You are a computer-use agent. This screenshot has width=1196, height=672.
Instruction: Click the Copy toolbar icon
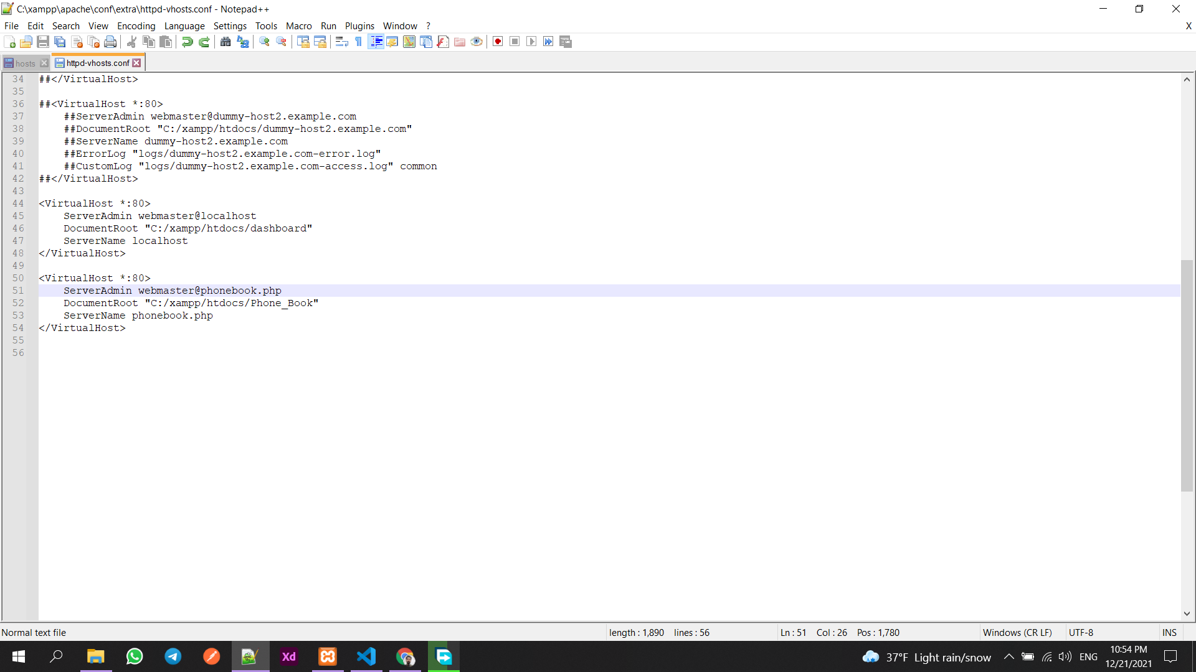pyautogui.click(x=148, y=42)
